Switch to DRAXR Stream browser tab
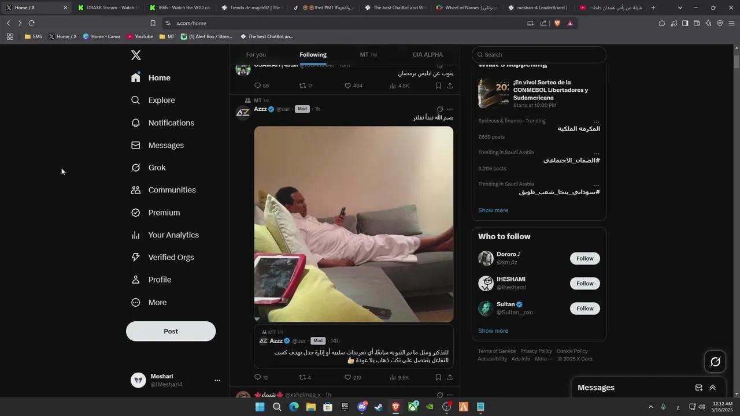Screen dimensions: 740x416 (x=108, y=8)
